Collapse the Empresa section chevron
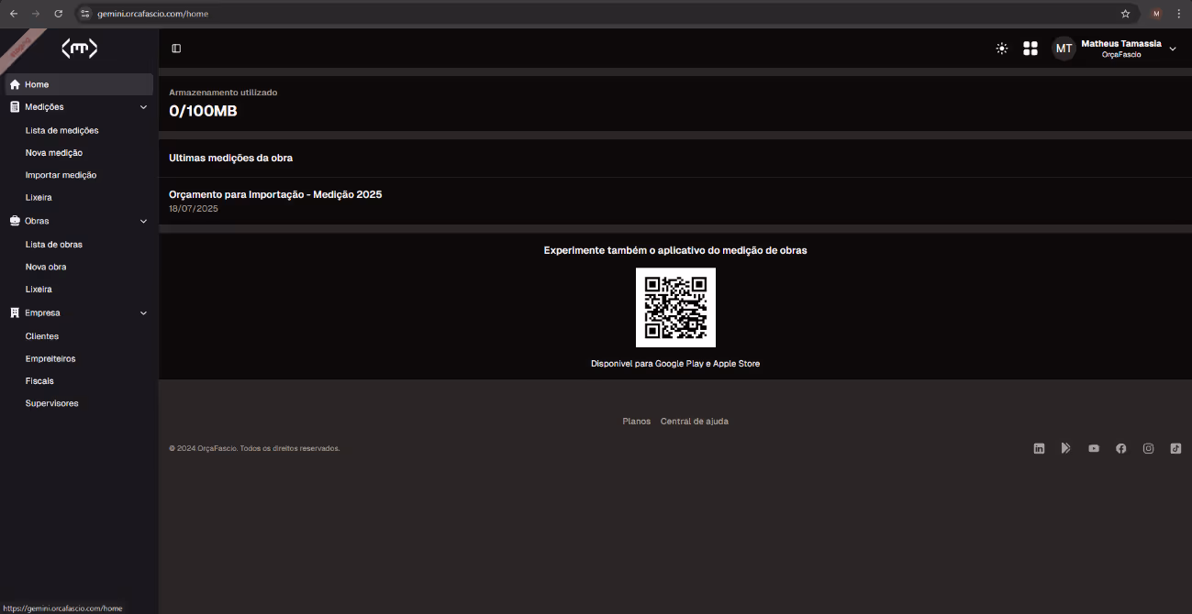The height and width of the screenshot is (614, 1192). click(143, 312)
